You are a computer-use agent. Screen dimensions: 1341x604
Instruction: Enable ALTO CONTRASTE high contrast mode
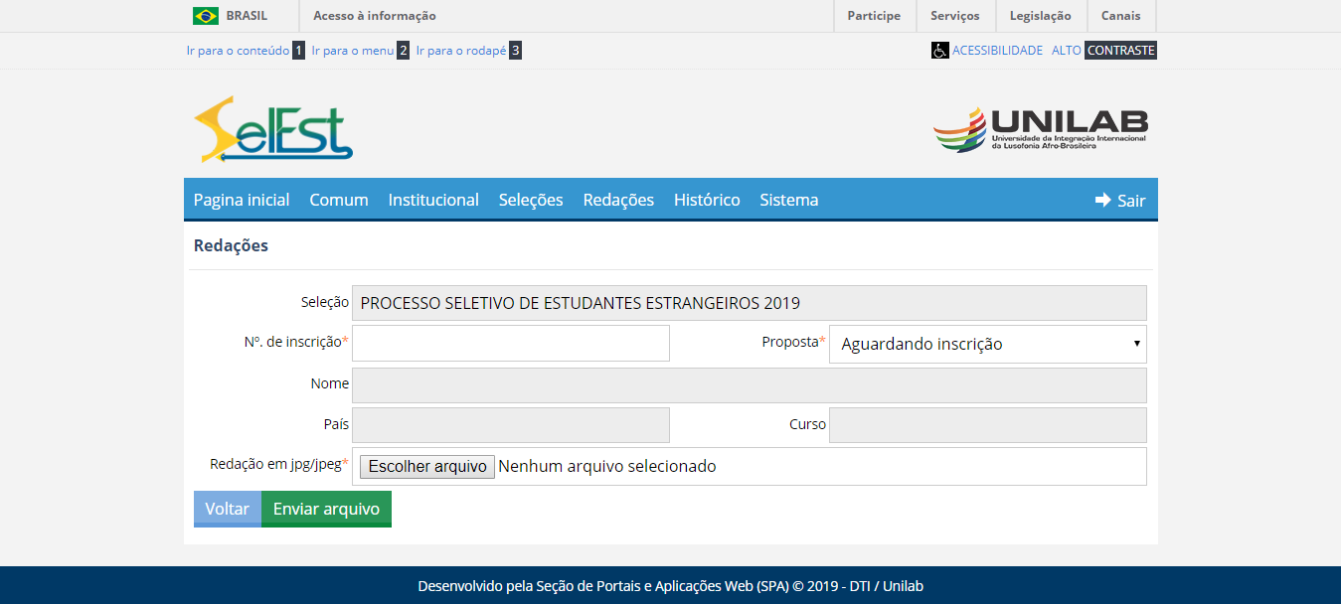coord(1105,50)
